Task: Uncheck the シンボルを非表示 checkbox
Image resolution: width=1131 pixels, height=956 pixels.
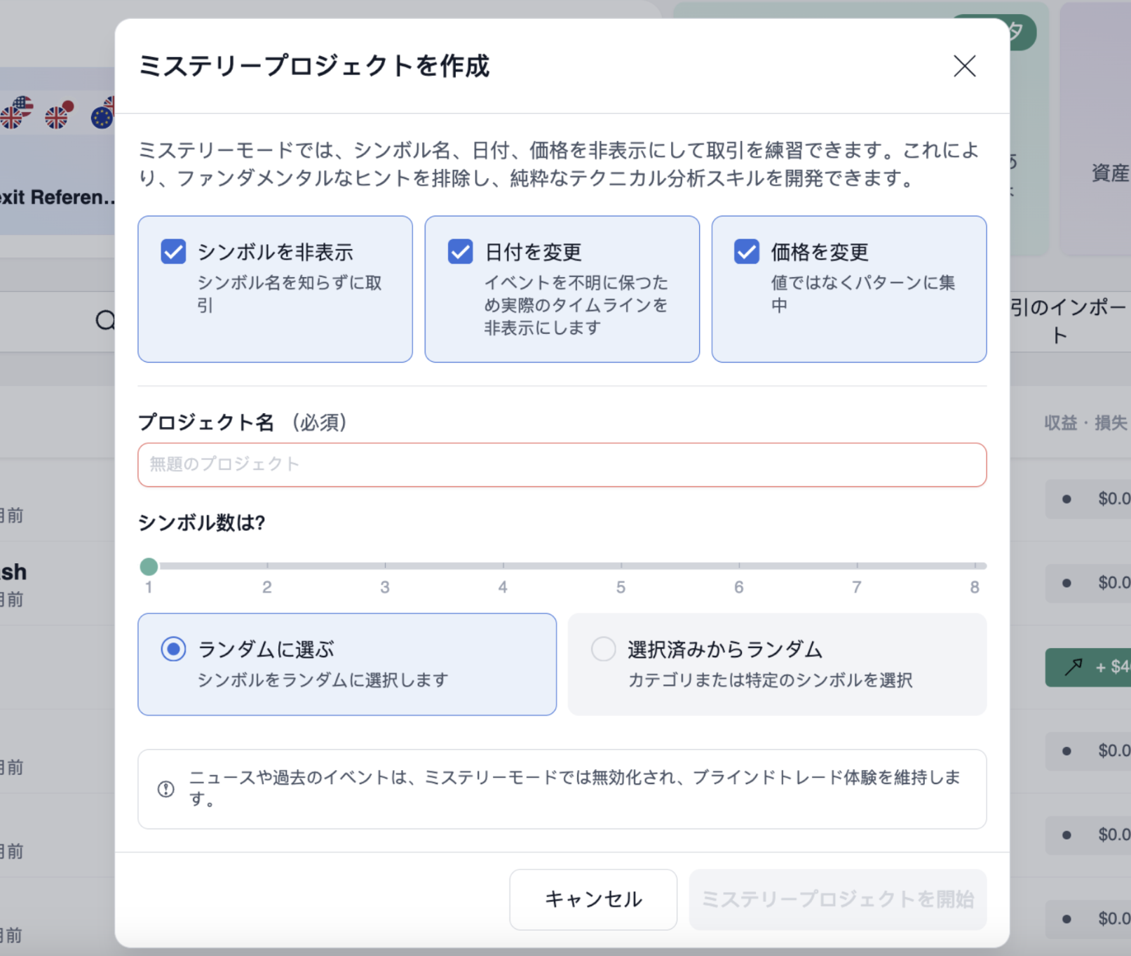Action: [173, 252]
